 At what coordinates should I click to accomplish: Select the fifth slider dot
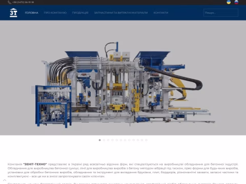[x=117, y=140]
